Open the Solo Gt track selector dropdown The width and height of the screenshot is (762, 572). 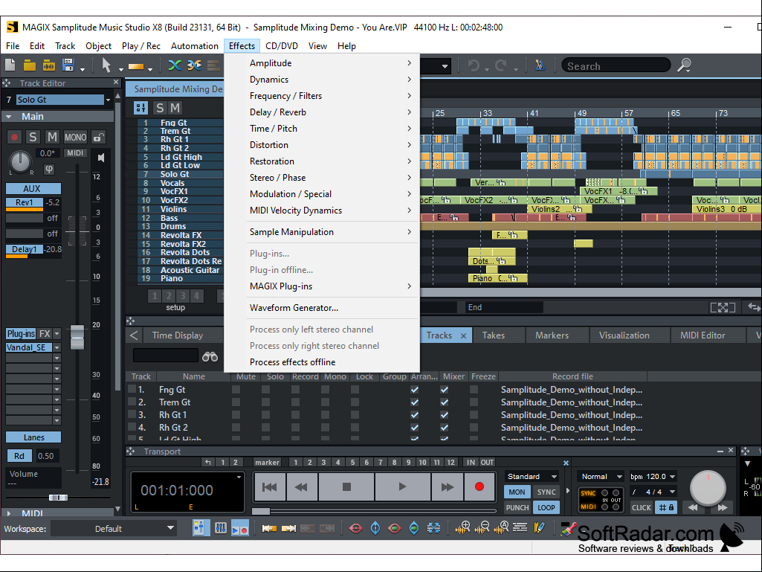pyautogui.click(x=108, y=100)
